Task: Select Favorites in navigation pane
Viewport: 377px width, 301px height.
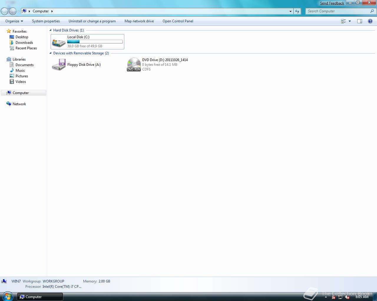Action: pyautogui.click(x=19, y=31)
